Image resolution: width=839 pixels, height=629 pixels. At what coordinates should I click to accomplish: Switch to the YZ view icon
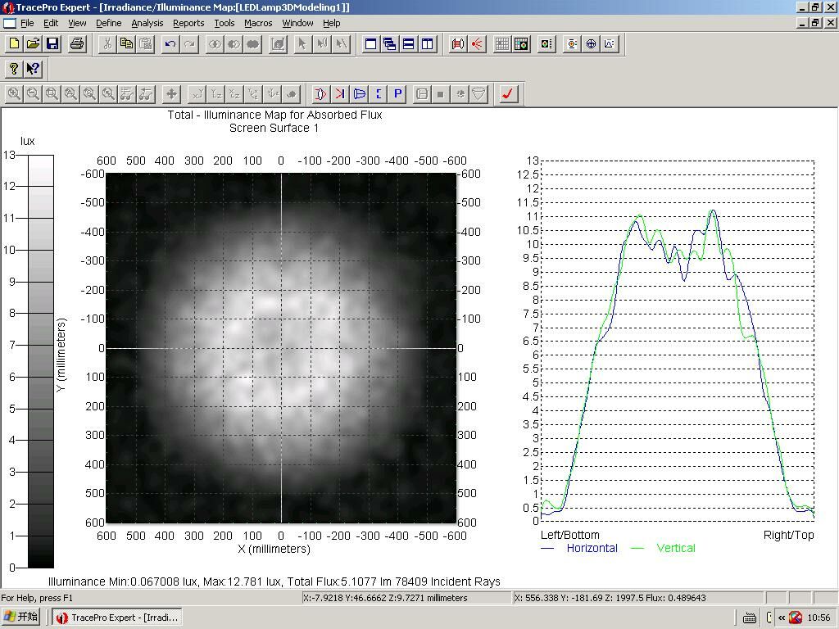pos(215,94)
